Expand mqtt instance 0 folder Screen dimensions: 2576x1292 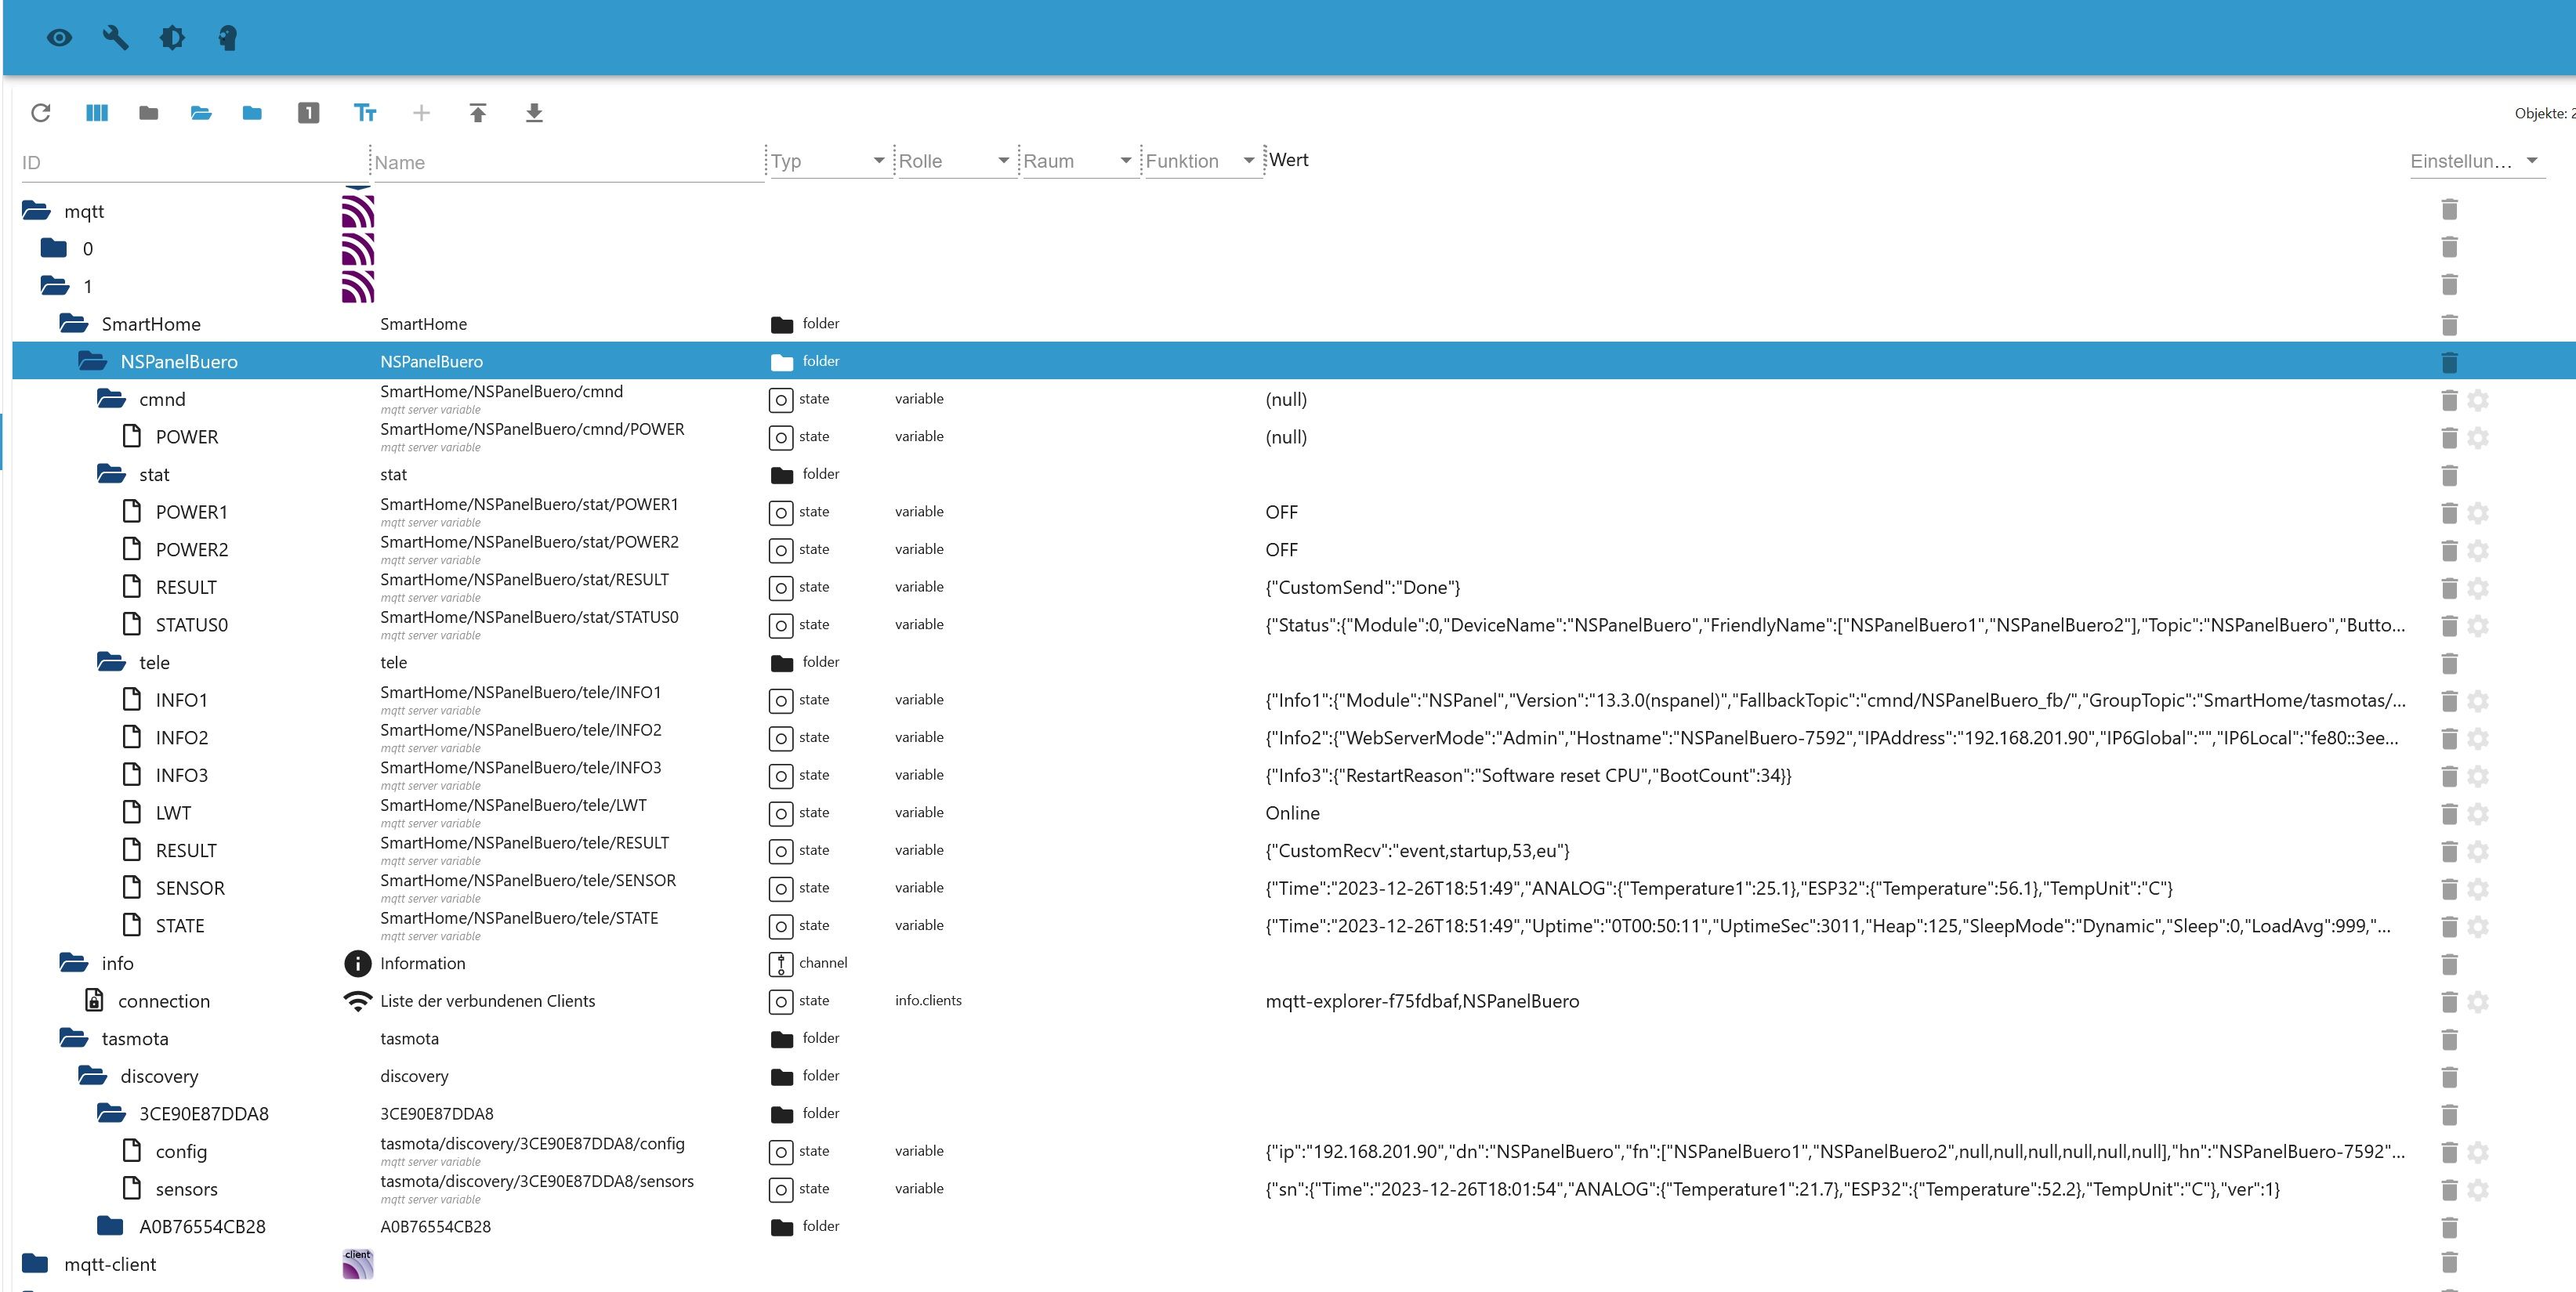pyautogui.click(x=54, y=248)
